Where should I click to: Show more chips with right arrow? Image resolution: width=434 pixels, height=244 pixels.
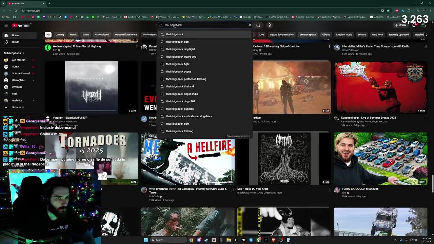click(x=427, y=35)
